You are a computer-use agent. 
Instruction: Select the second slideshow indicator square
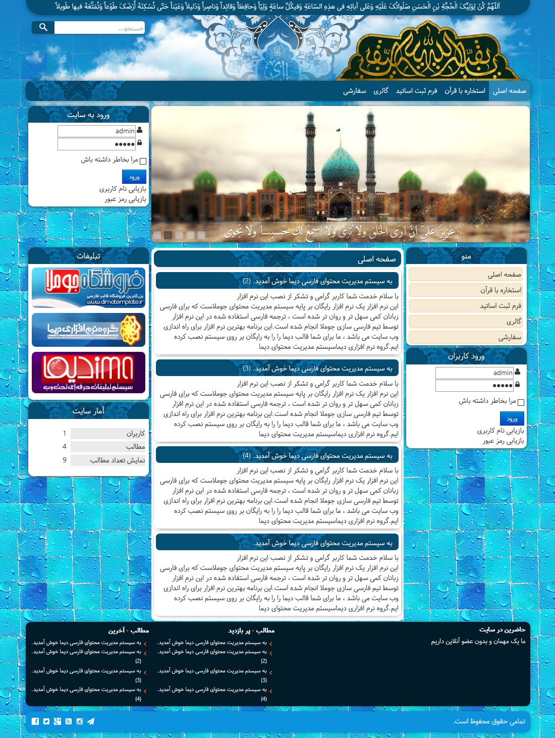(168, 235)
